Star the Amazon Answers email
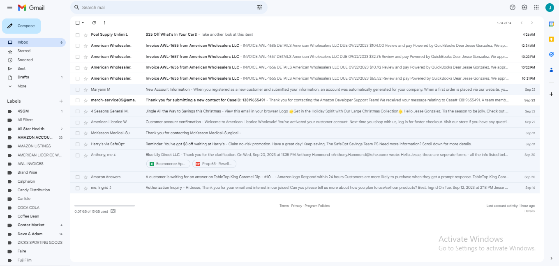559x266 pixels. (x=85, y=177)
